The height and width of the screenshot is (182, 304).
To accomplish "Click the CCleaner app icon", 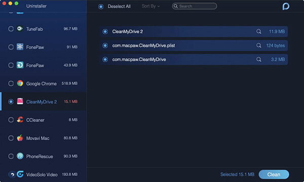I will coord(20,120).
